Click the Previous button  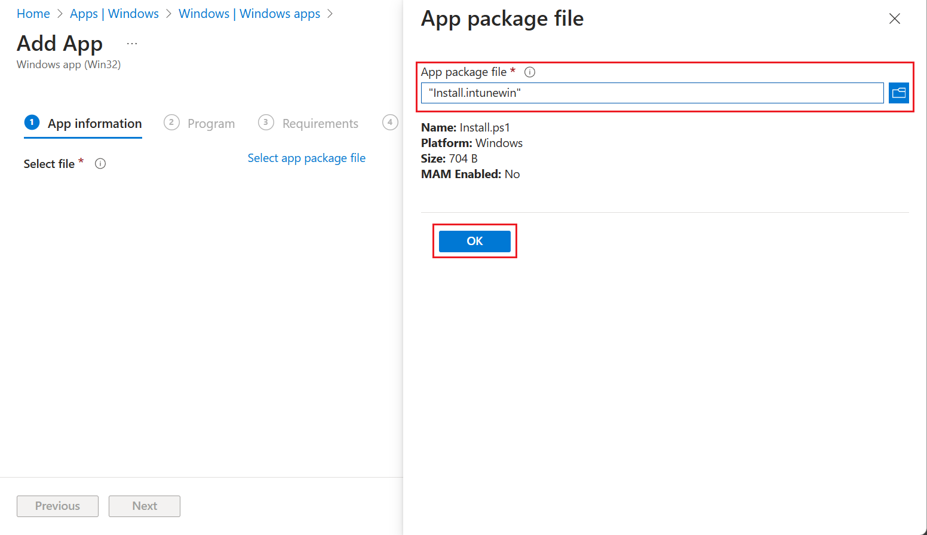coord(57,506)
